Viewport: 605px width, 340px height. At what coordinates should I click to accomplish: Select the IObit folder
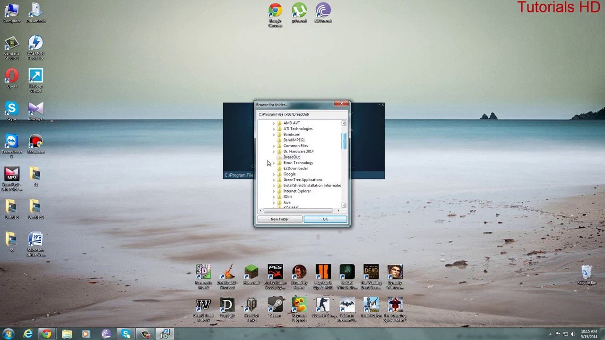pos(287,197)
